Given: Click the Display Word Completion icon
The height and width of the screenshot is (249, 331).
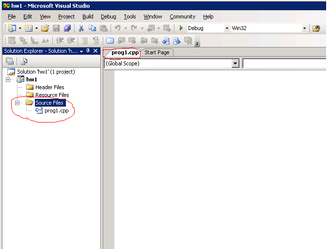Looking at the screenshot, I should (46, 40).
